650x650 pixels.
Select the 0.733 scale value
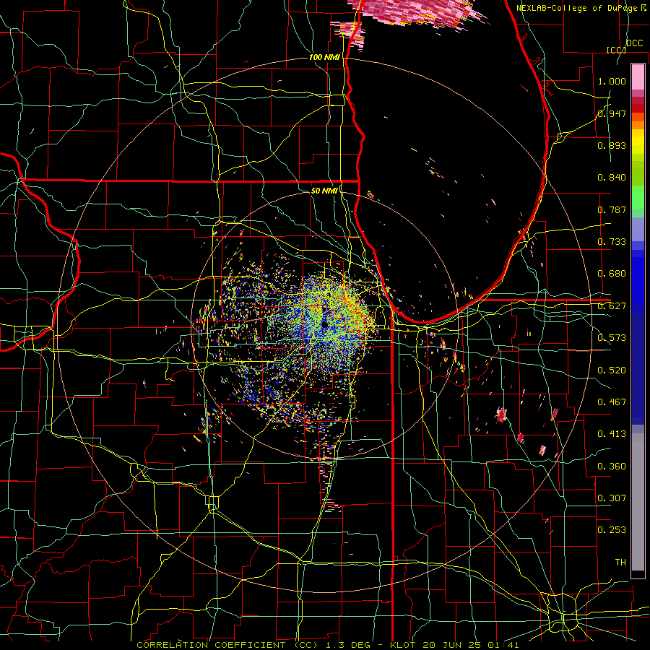pos(612,242)
